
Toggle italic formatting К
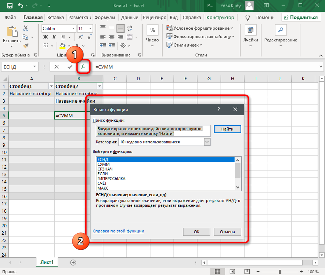[54, 37]
